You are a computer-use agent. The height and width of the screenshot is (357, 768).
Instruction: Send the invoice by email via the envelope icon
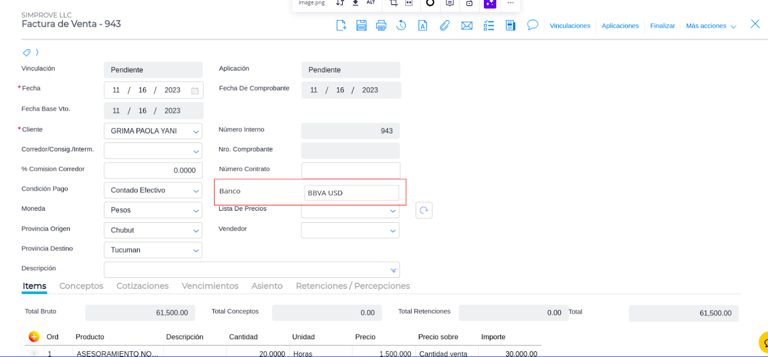pyautogui.click(x=467, y=25)
